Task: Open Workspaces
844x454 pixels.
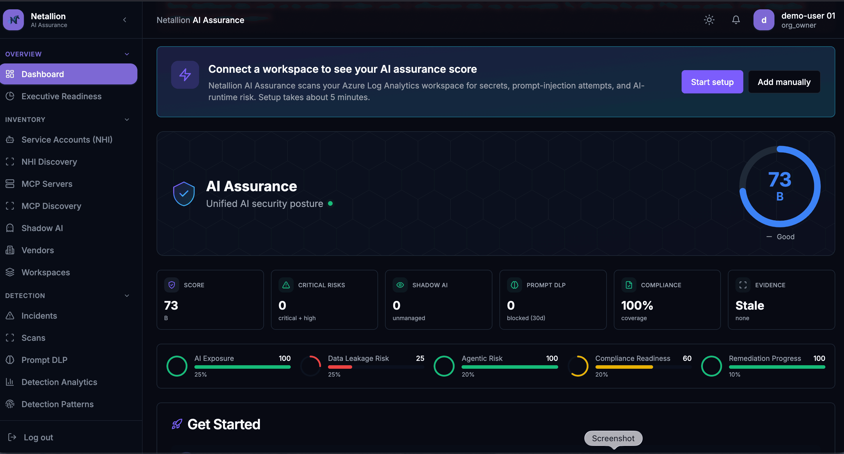Action: [x=68, y=272]
